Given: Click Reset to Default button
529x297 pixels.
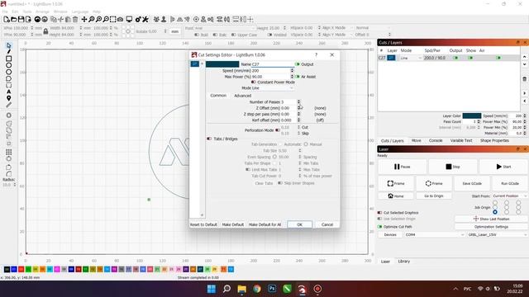Looking at the screenshot, I should coord(203,224).
